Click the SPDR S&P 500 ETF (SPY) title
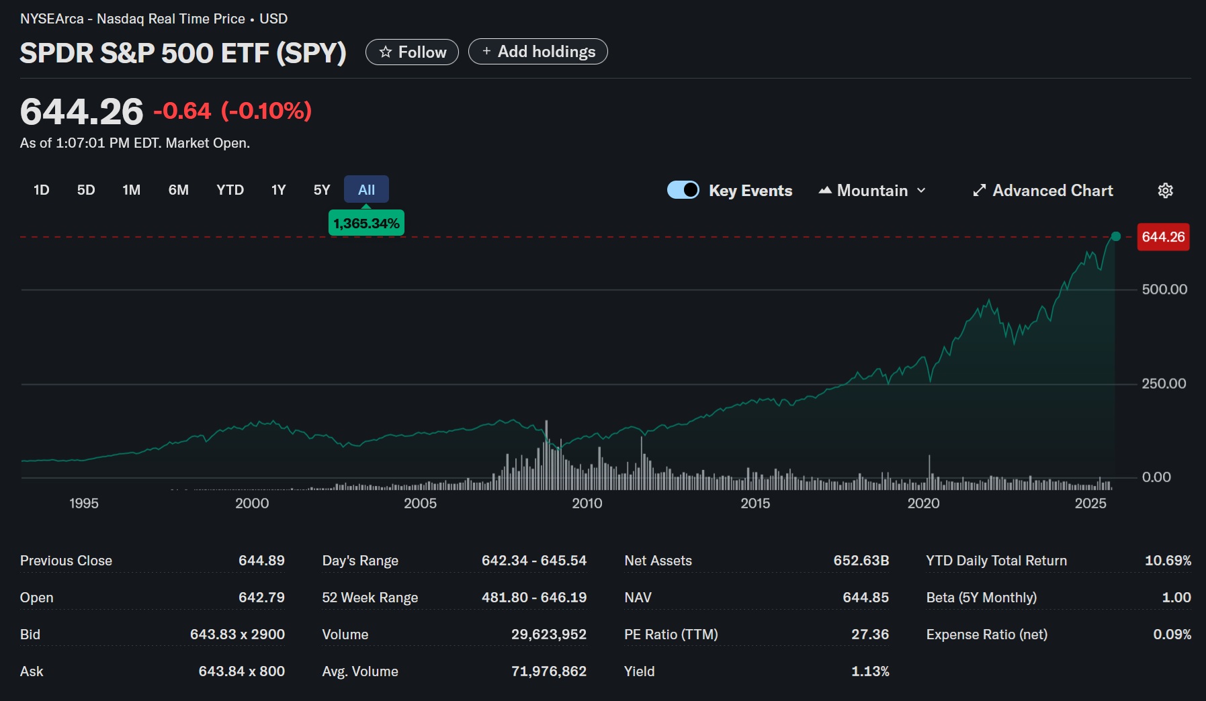 183,53
